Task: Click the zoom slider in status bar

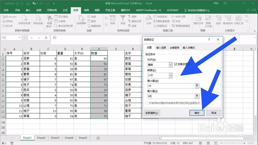Action: point(233,143)
